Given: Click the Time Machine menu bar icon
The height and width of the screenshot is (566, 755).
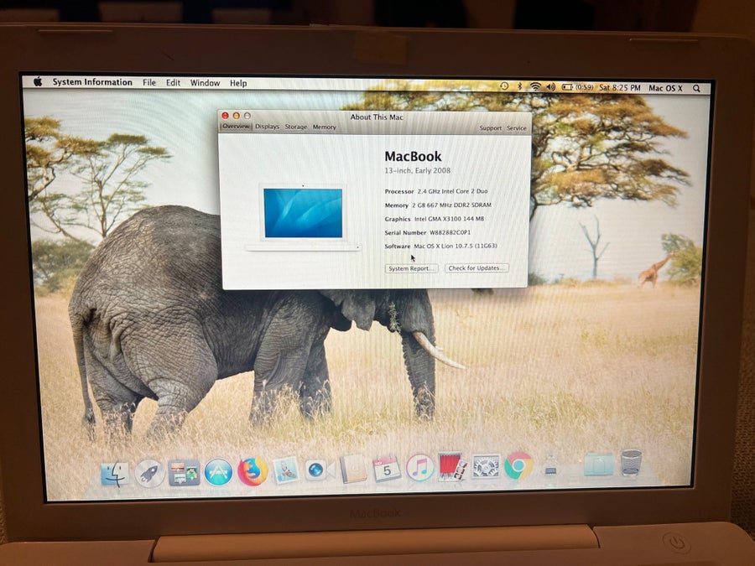Looking at the screenshot, I should [x=503, y=86].
